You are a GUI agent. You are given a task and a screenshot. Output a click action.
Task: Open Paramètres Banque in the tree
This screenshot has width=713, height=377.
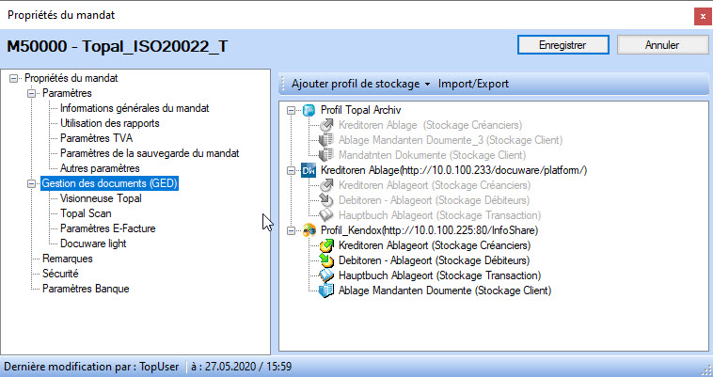pyautogui.click(x=86, y=289)
